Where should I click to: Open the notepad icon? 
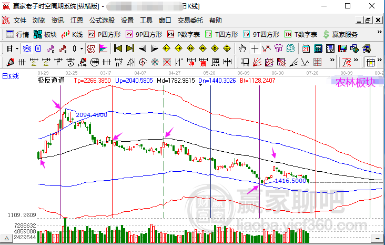330,48
